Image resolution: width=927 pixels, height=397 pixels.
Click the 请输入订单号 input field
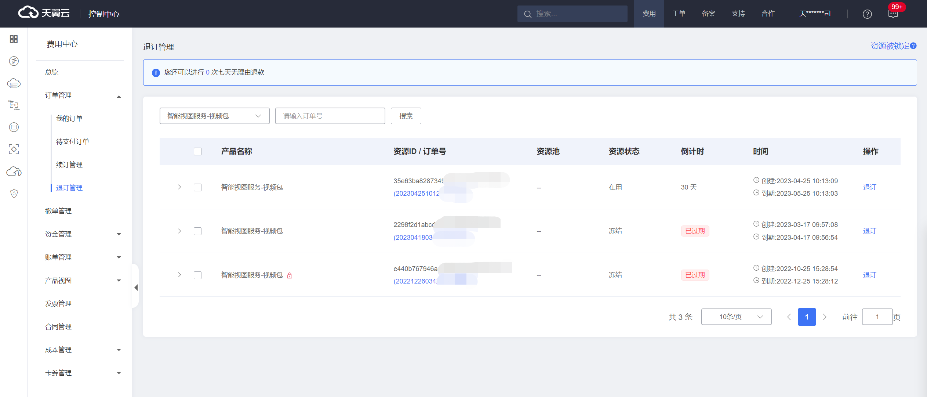point(330,116)
